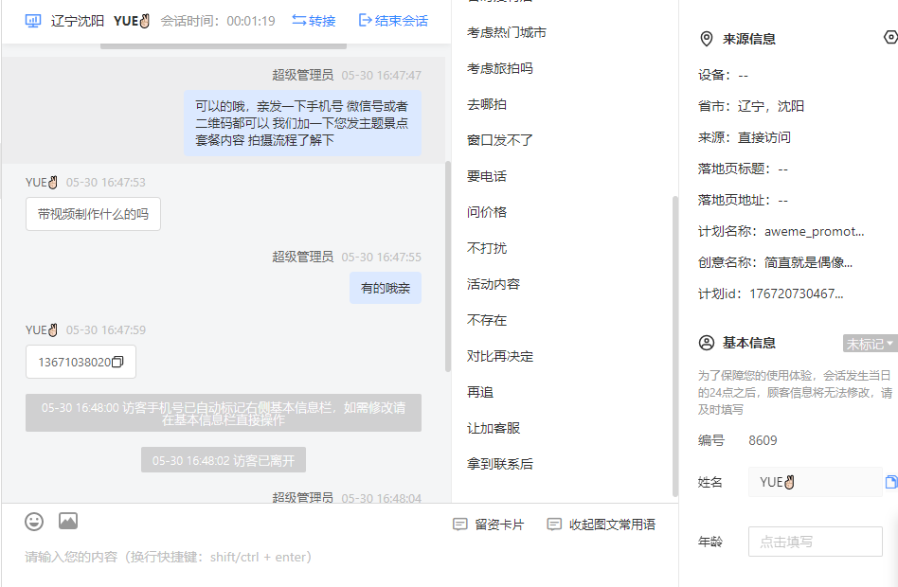Open the image upload icon
Screen dimensions: 898x587
pyautogui.click(x=68, y=521)
